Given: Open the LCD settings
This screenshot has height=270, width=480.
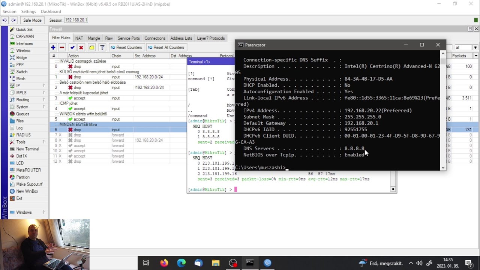Looking at the screenshot, I should pos(20,163).
